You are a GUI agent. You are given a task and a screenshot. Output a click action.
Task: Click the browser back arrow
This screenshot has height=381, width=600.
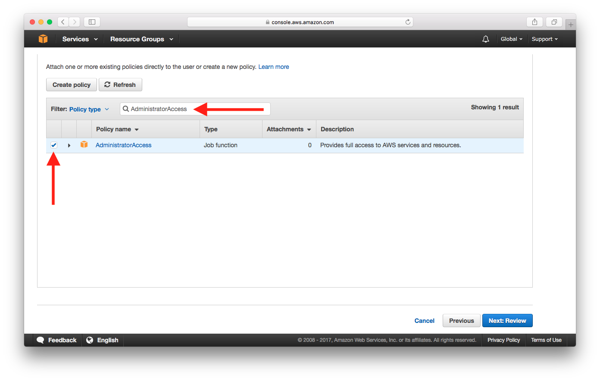click(x=63, y=22)
